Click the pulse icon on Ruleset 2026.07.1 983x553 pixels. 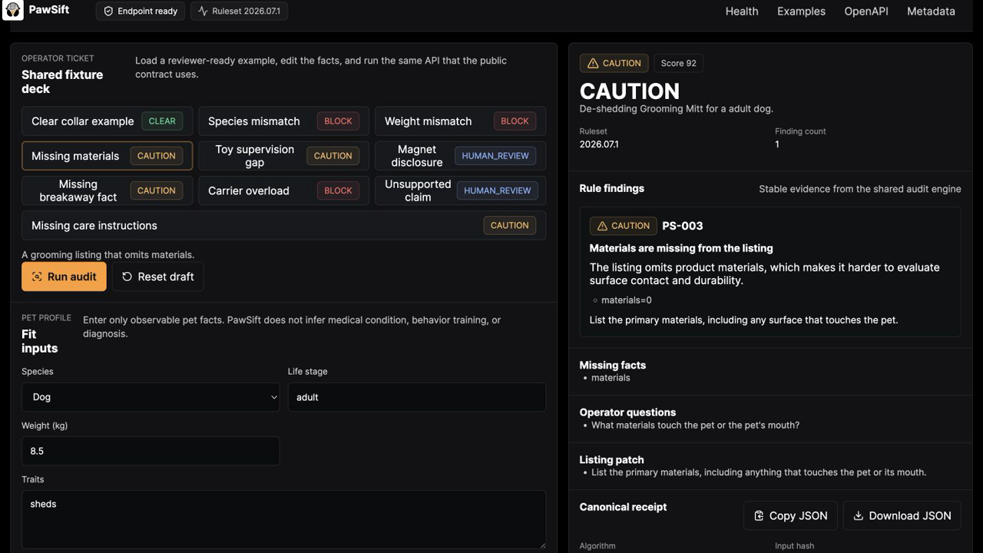click(203, 12)
